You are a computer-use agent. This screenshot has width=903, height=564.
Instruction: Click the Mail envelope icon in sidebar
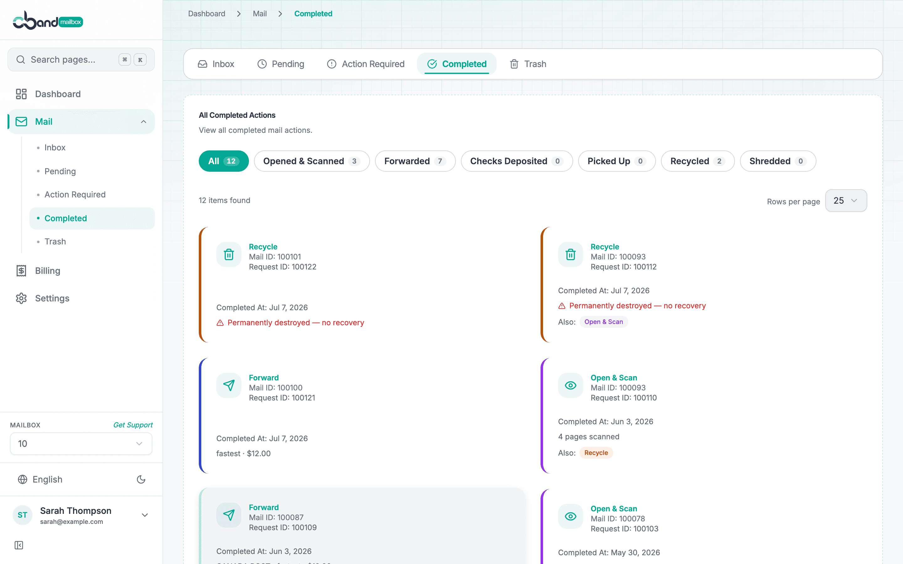point(21,122)
